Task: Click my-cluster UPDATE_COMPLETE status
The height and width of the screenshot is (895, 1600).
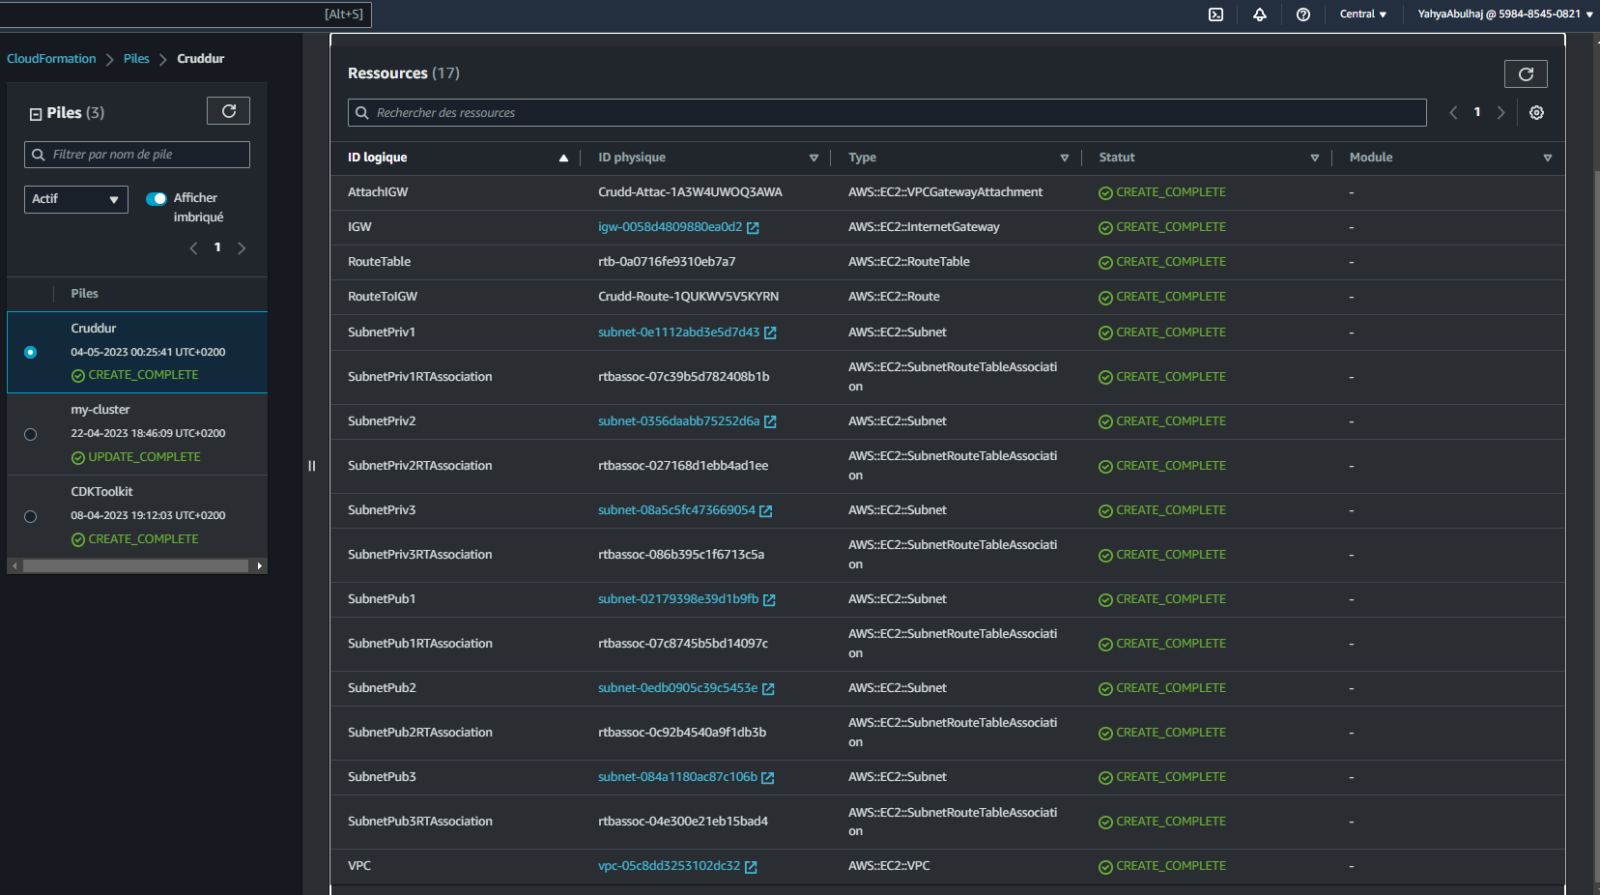Action: tap(136, 457)
